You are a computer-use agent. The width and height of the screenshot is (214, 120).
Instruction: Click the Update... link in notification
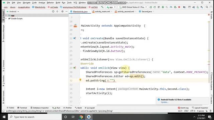click(x=164, y=102)
